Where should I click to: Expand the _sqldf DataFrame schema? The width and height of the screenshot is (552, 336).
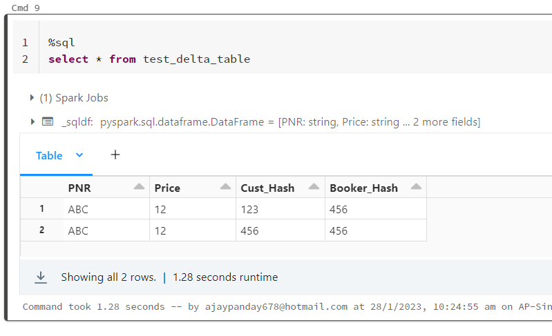(32, 121)
